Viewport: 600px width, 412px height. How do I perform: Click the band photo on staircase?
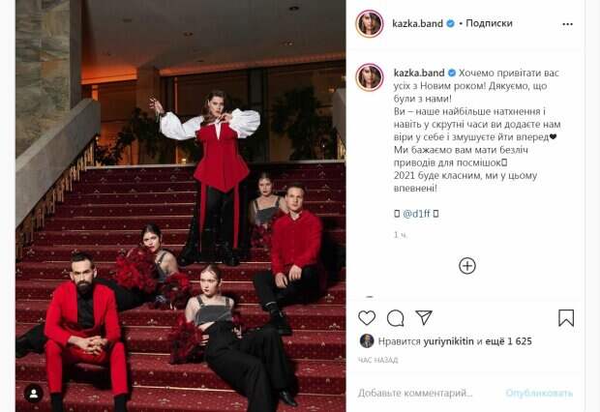tap(181, 206)
